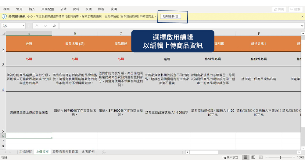Open the 說明 ribbon tab
The height and width of the screenshot is (166, 305).
113,9
